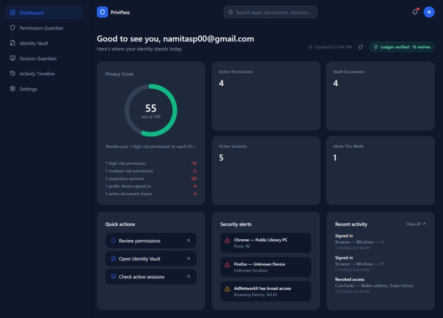Click the '1 public device signed in' row

(151, 186)
